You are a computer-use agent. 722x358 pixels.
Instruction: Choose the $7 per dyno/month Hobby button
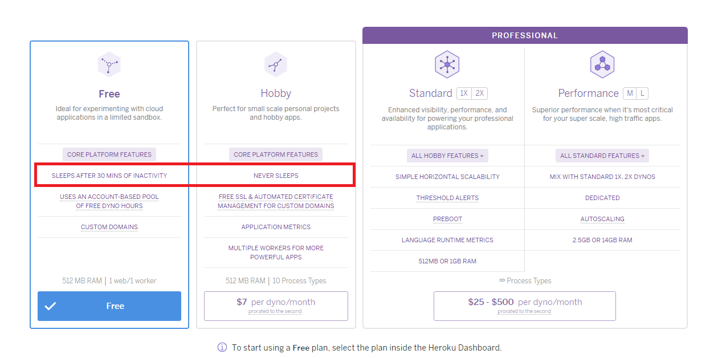[x=276, y=306]
